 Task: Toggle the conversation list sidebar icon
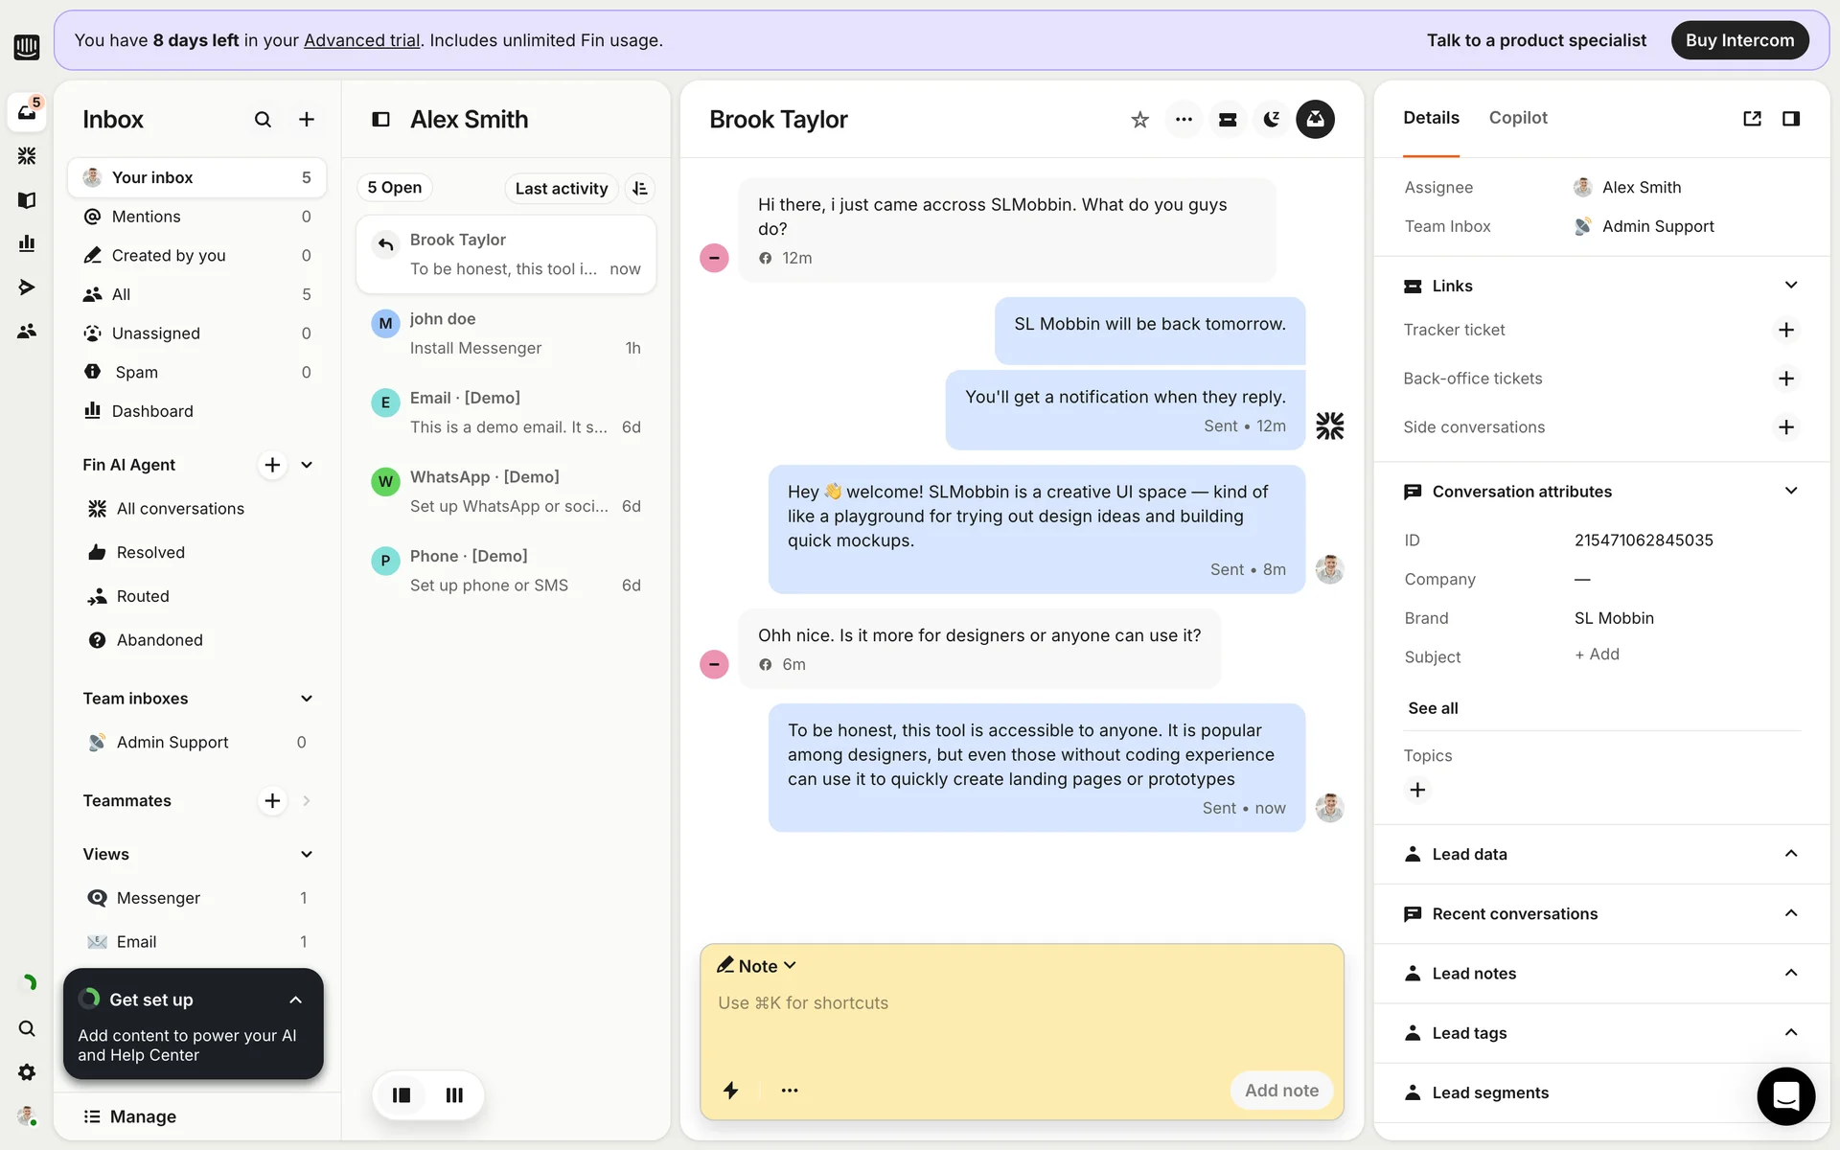point(380,120)
